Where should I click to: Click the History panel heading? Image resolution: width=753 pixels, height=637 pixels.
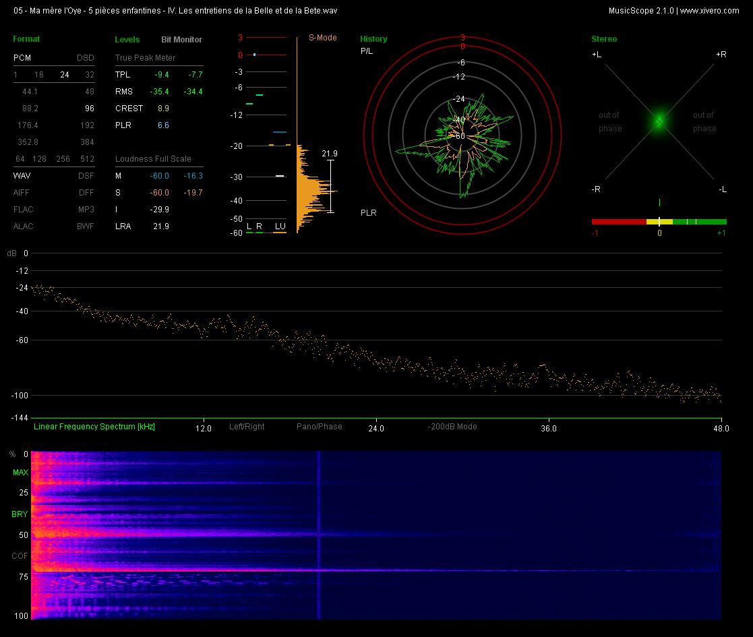click(x=373, y=39)
